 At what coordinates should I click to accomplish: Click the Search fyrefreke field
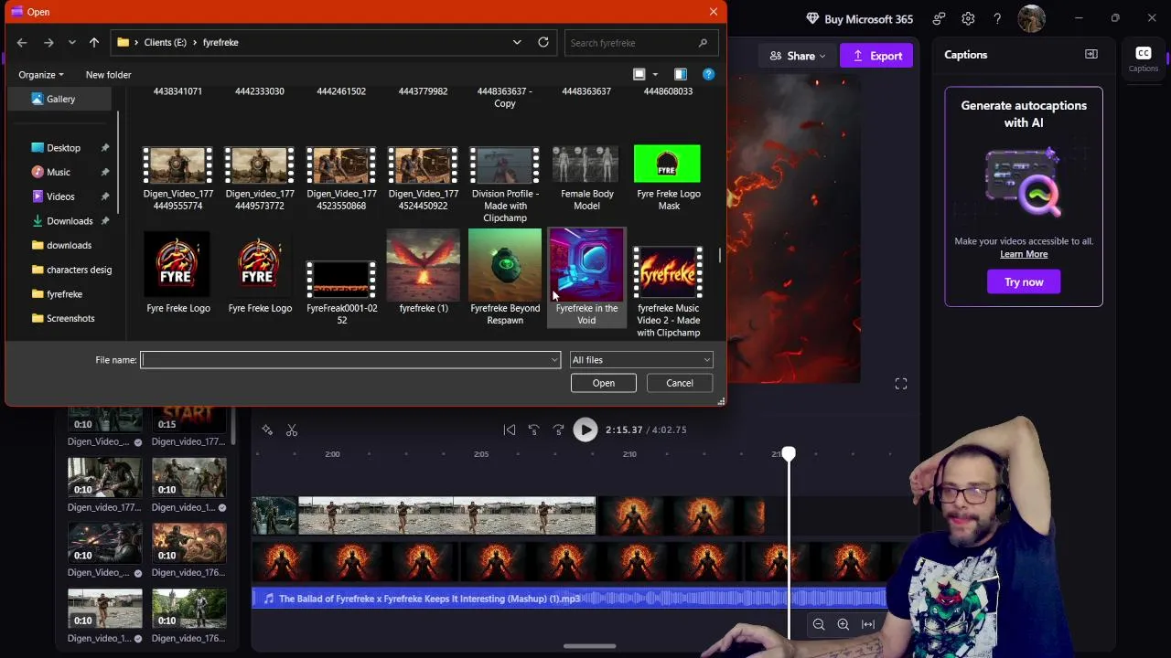pyautogui.click(x=640, y=43)
